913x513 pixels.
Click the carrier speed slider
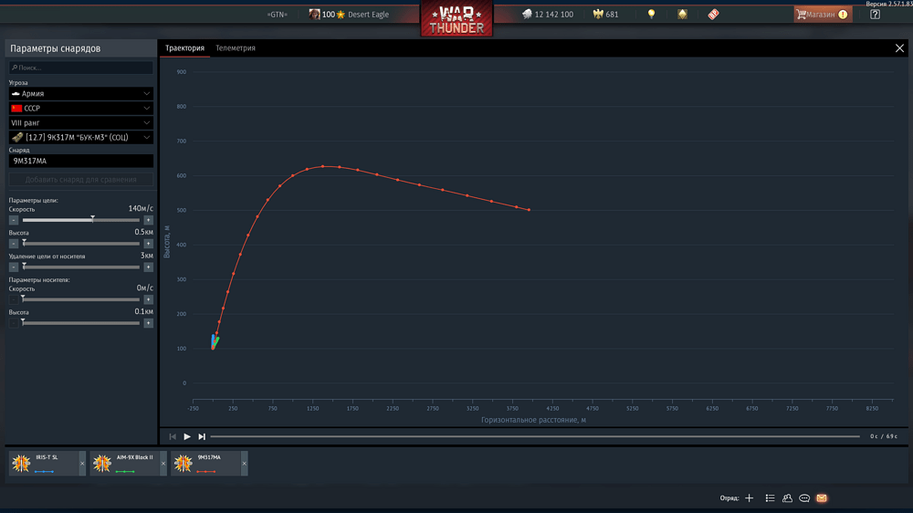tap(81, 299)
